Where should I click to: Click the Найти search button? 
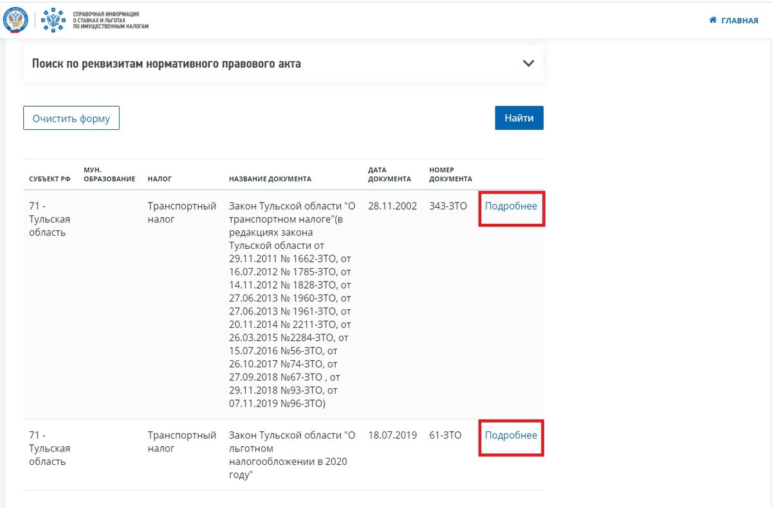(519, 118)
